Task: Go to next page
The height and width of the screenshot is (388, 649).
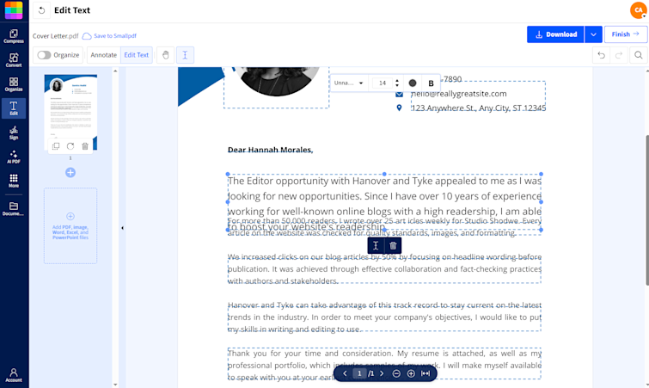Action: (382, 373)
